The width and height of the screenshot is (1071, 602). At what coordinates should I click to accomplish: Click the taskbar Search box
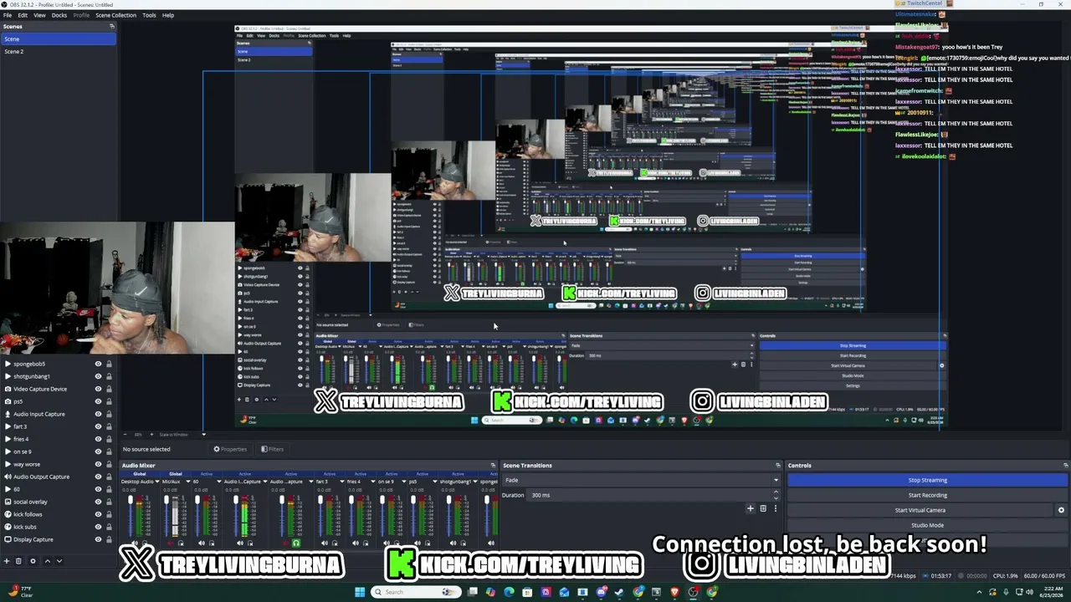pos(417,592)
